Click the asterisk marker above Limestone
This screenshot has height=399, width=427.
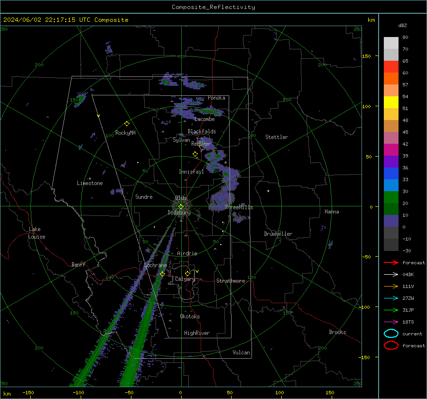tap(90, 179)
